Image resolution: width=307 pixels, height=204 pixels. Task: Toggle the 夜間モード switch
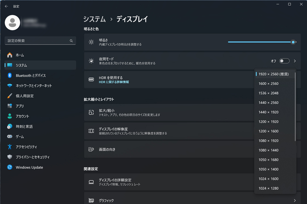coord(284,61)
